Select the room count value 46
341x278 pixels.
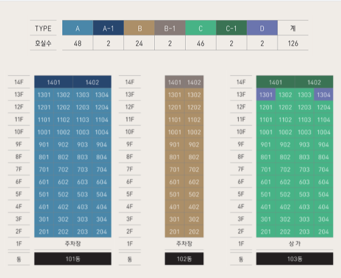pos(200,43)
